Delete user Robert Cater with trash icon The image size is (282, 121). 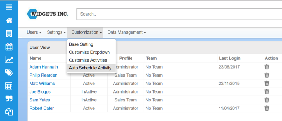pyautogui.click(x=267, y=108)
